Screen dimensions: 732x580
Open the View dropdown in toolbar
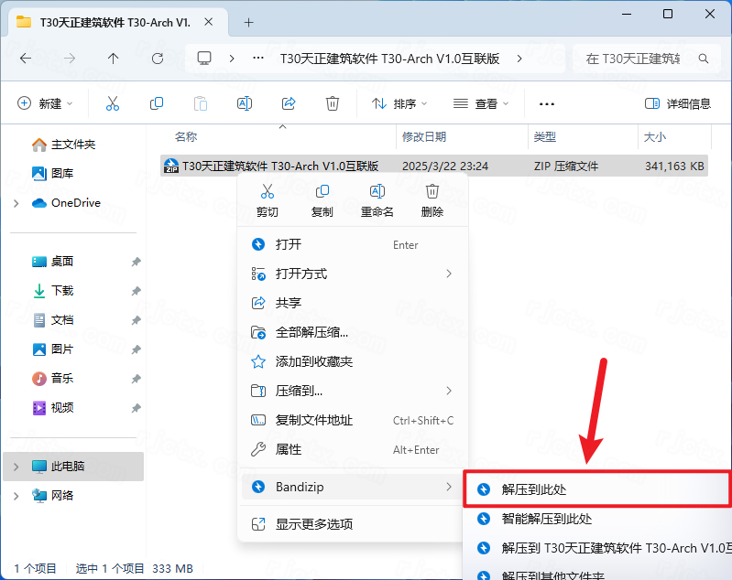pos(481,103)
